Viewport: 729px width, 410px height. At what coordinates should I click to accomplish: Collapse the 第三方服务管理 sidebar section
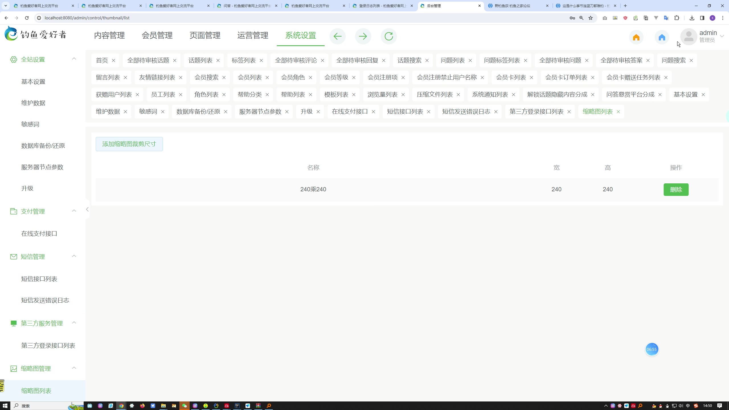(74, 323)
